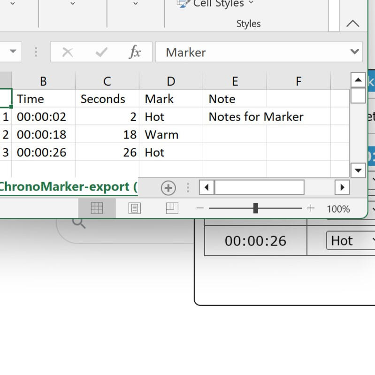Add a new sheet with plus icon
The image size is (375, 375).
[168, 188]
